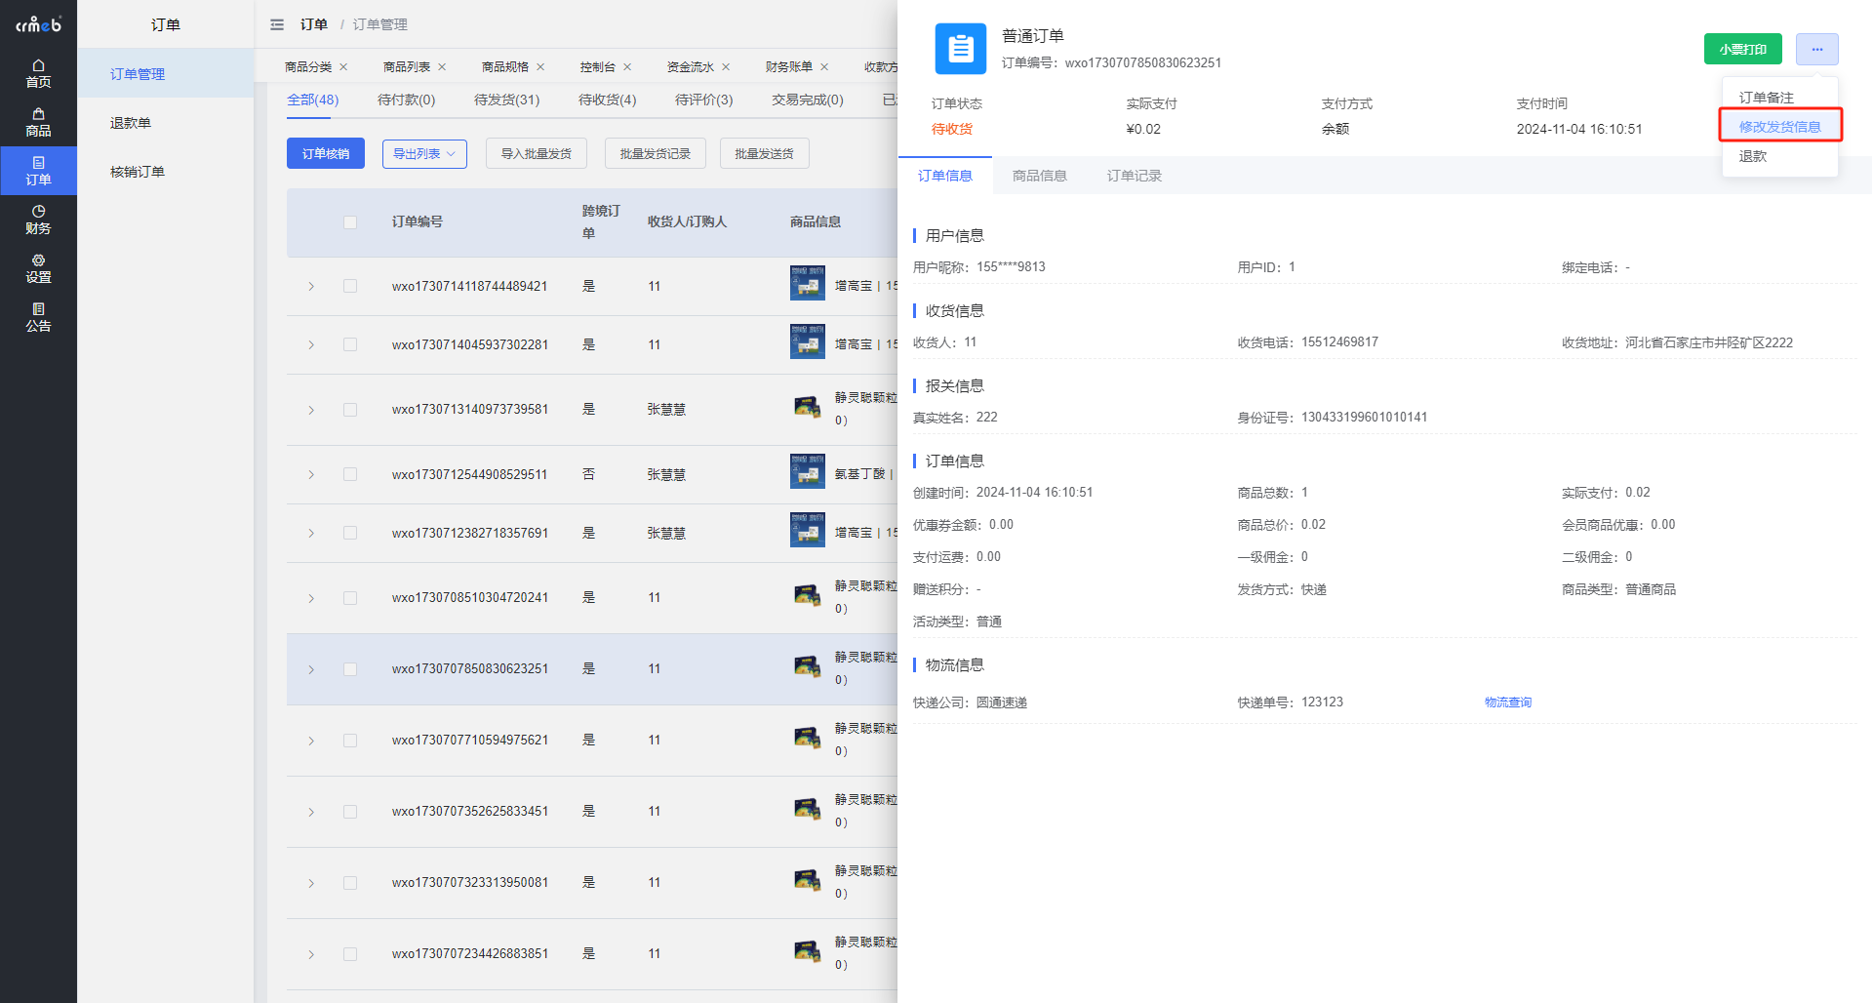Screen dimensions: 1873x1003
Task: Switch to the 订单记录 tab
Action: (1134, 176)
